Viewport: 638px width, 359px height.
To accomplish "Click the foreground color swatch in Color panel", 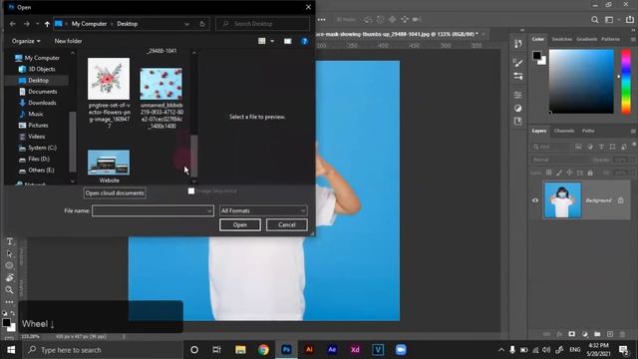I will click(537, 56).
